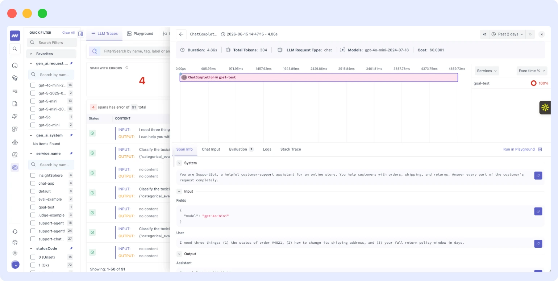Screen dimensions: 558x281
Task: Check the 1 (Ok) status code filter
Action: pos(33,265)
